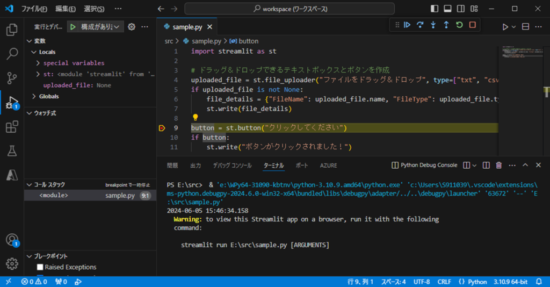This screenshot has height=287, width=550.
Task: Toggle the Raised Exceptions checkbox
Action: pos(40,267)
